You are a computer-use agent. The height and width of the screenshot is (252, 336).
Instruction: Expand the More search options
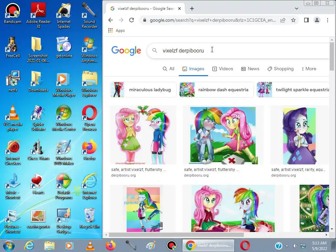[309, 69]
